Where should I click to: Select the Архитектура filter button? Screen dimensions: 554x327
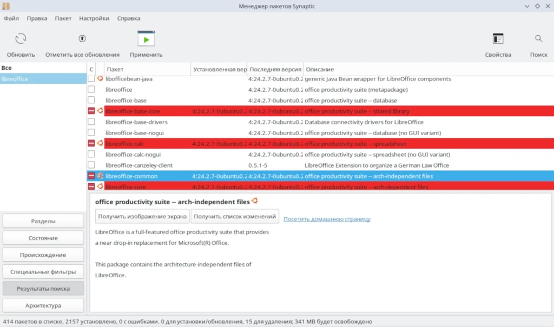(x=43, y=305)
